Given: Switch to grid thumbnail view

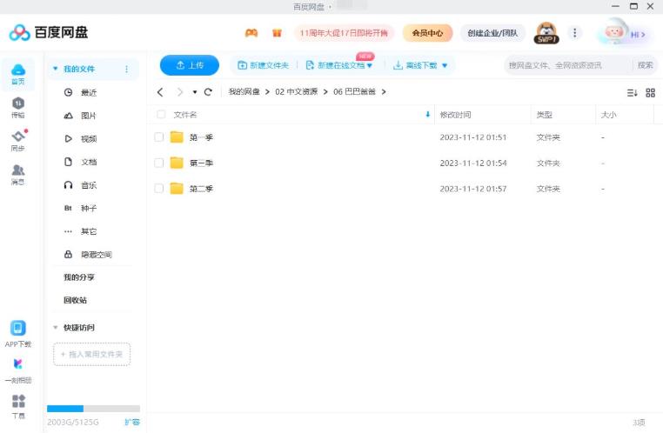Looking at the screenshot, I should (650, 93).
